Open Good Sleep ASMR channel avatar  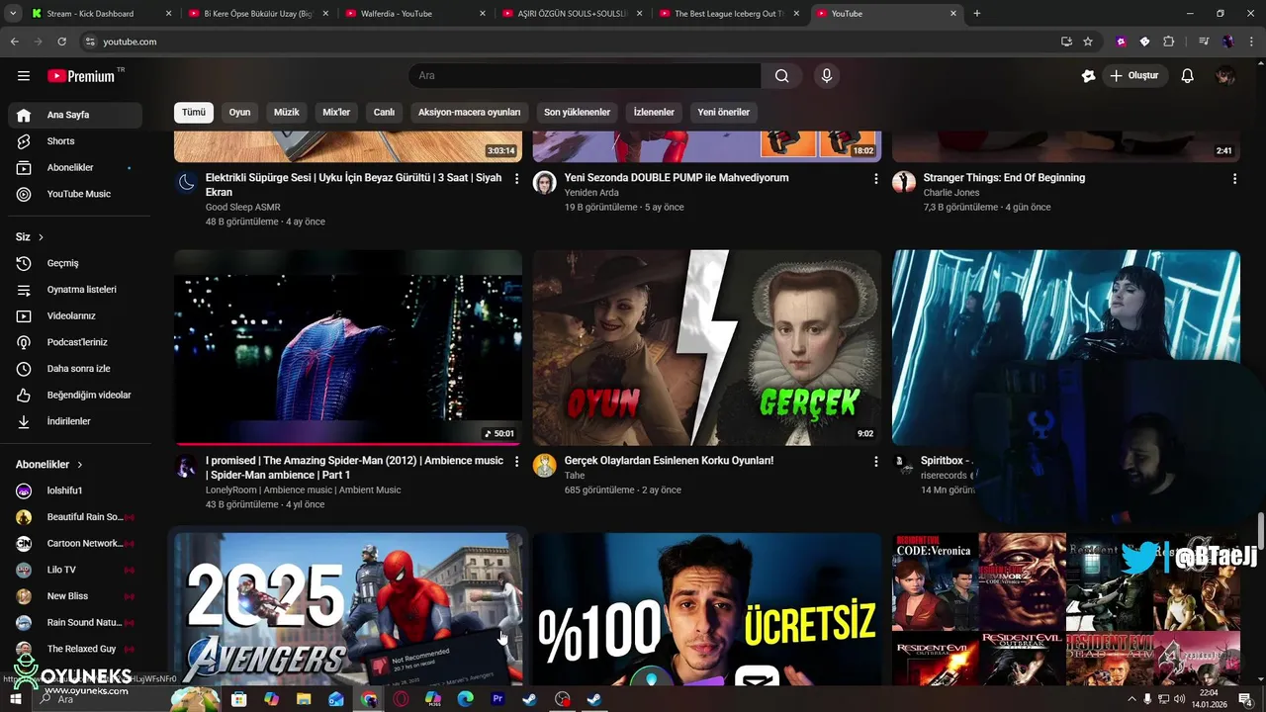(186, 182)
